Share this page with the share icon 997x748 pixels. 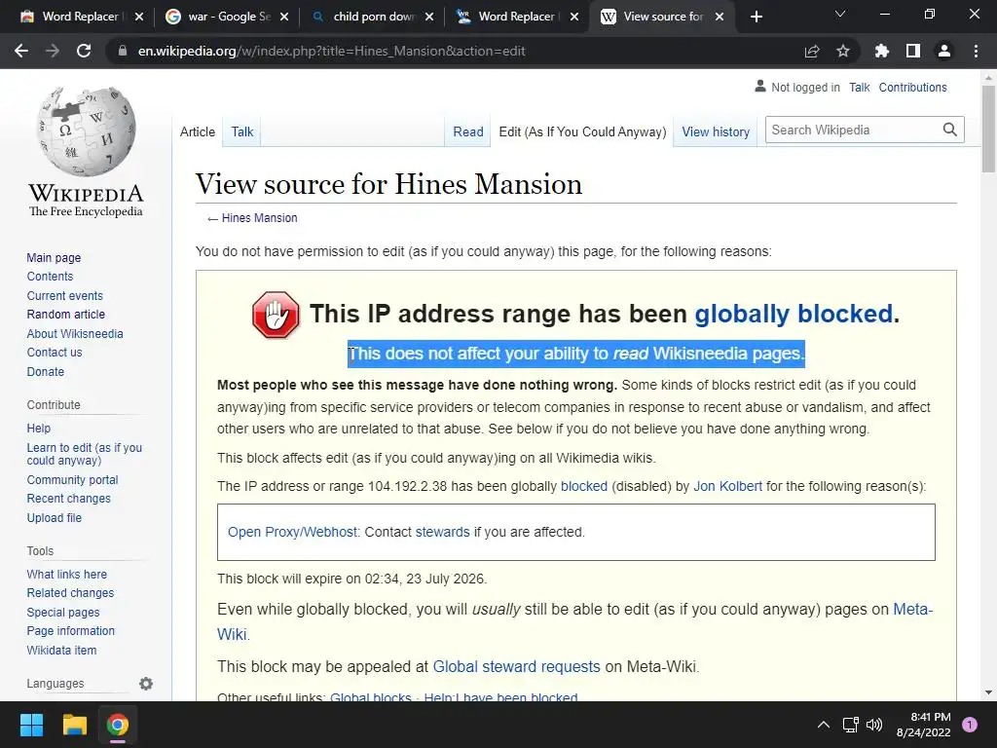pos(812,51)
